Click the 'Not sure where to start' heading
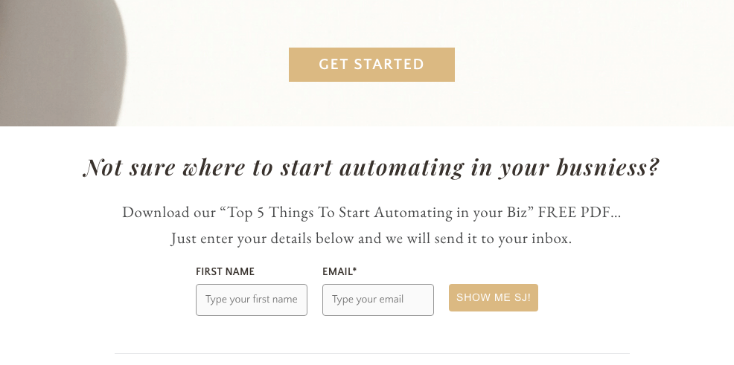Screen dimensions: 734x365 [x=371, y=167]
